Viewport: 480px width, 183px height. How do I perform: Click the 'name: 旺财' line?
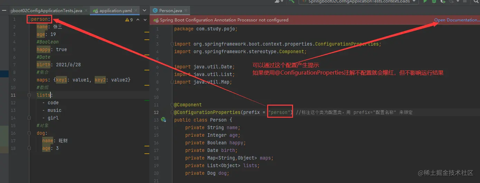[55, 141]
